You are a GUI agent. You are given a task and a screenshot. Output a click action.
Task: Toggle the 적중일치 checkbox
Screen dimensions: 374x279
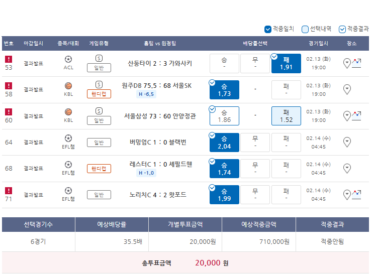268,29
